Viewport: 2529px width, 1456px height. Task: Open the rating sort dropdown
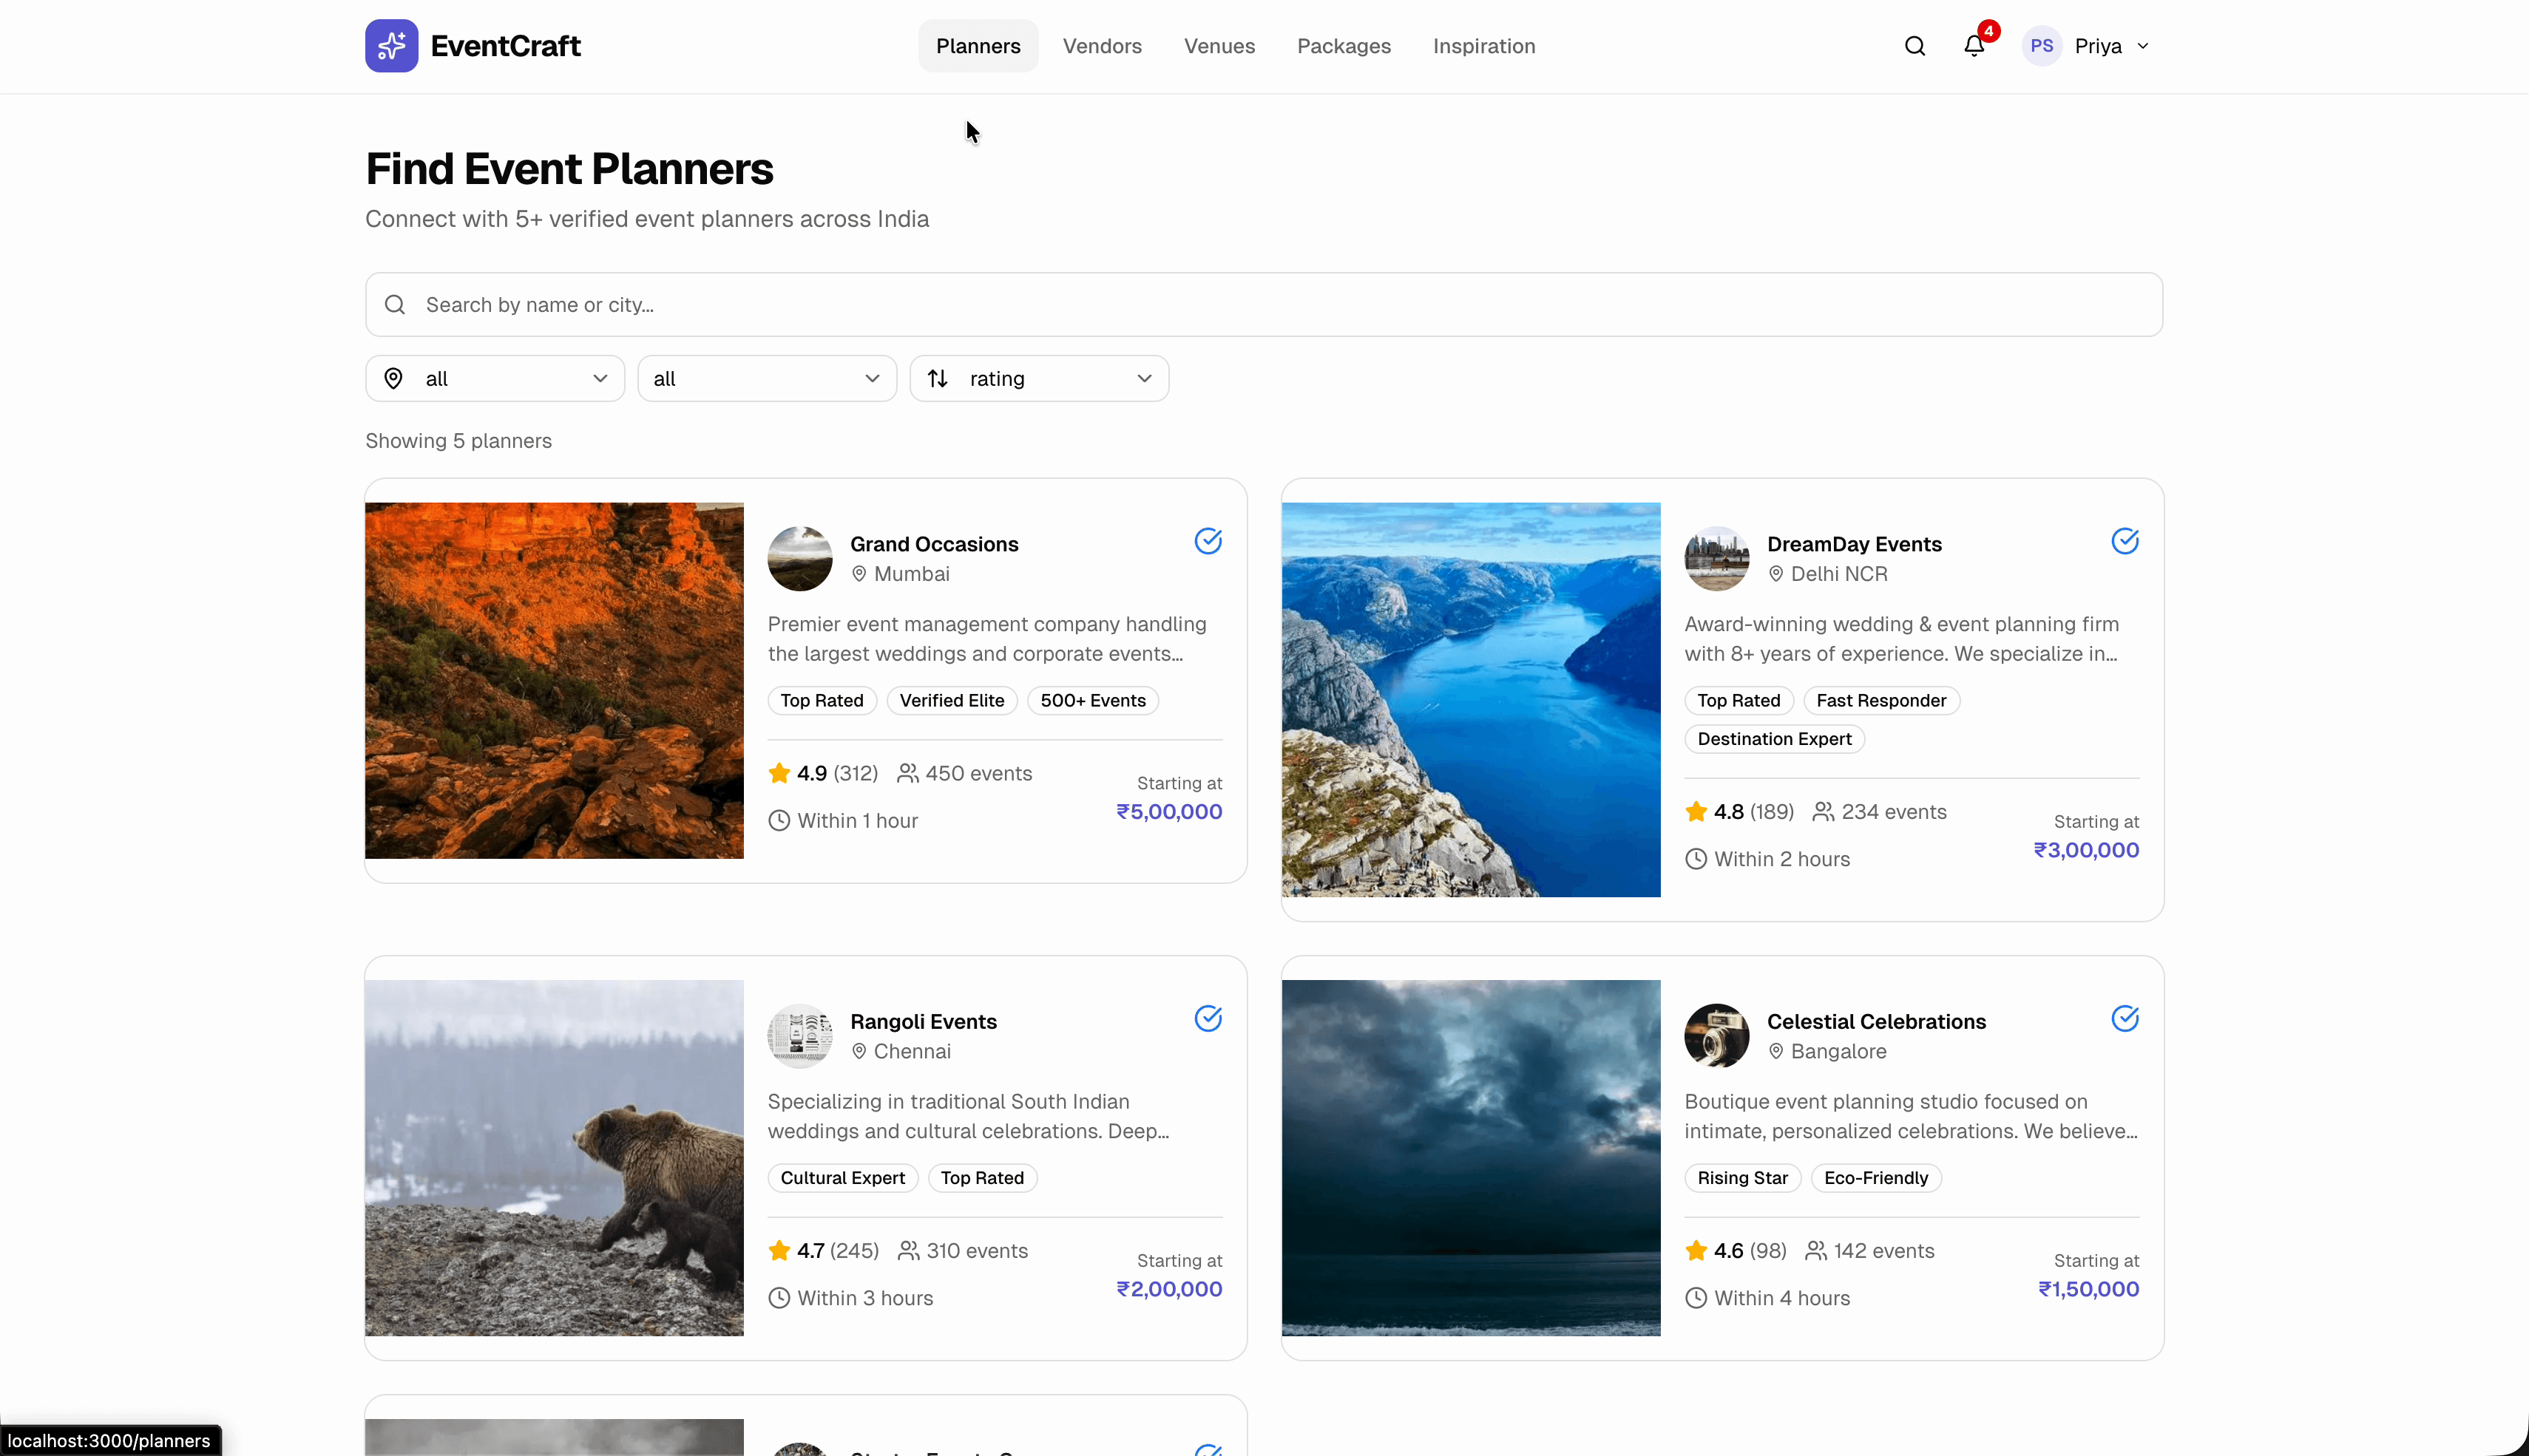tap(1038, 378)
